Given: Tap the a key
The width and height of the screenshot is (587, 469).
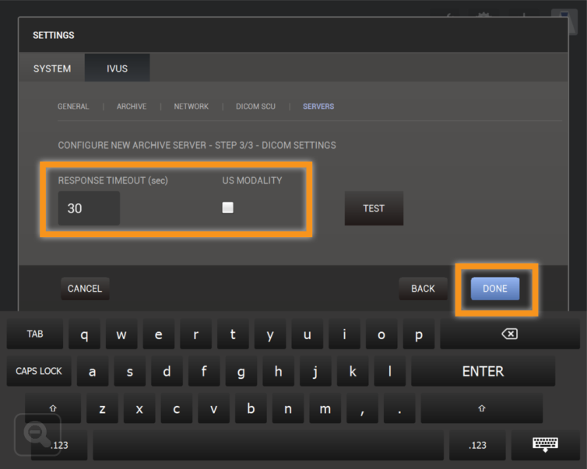Looking at the screenshot, I should point(93,371).
